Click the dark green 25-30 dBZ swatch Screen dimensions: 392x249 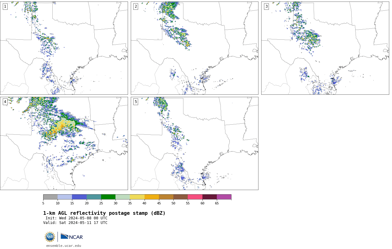click(108, 197)
